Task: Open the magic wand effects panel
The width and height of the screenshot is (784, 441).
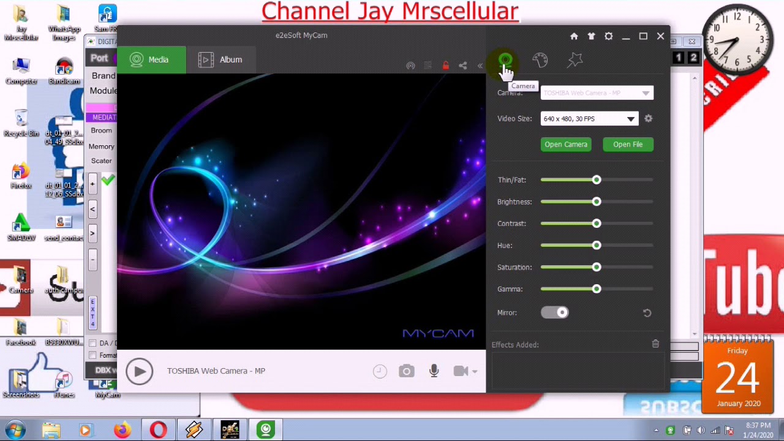Action: click(575, 59)
